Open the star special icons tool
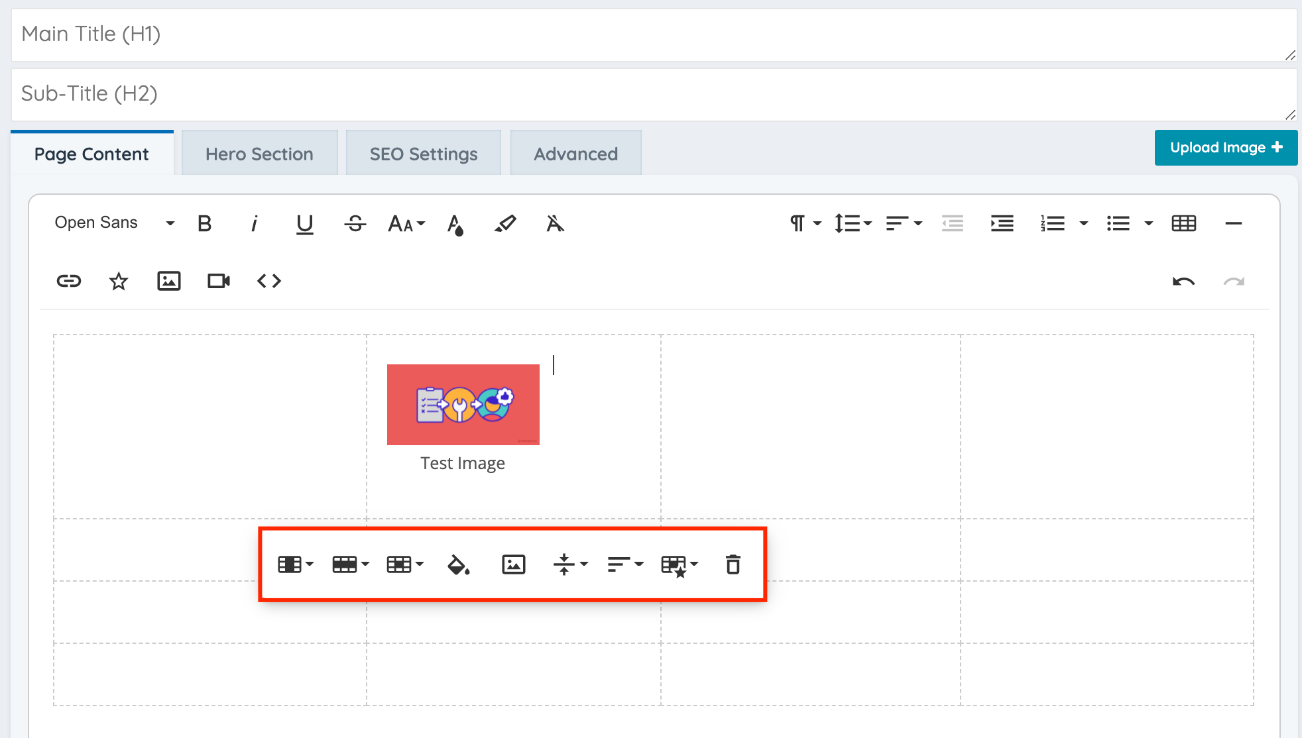 click(x=119, y=281)
